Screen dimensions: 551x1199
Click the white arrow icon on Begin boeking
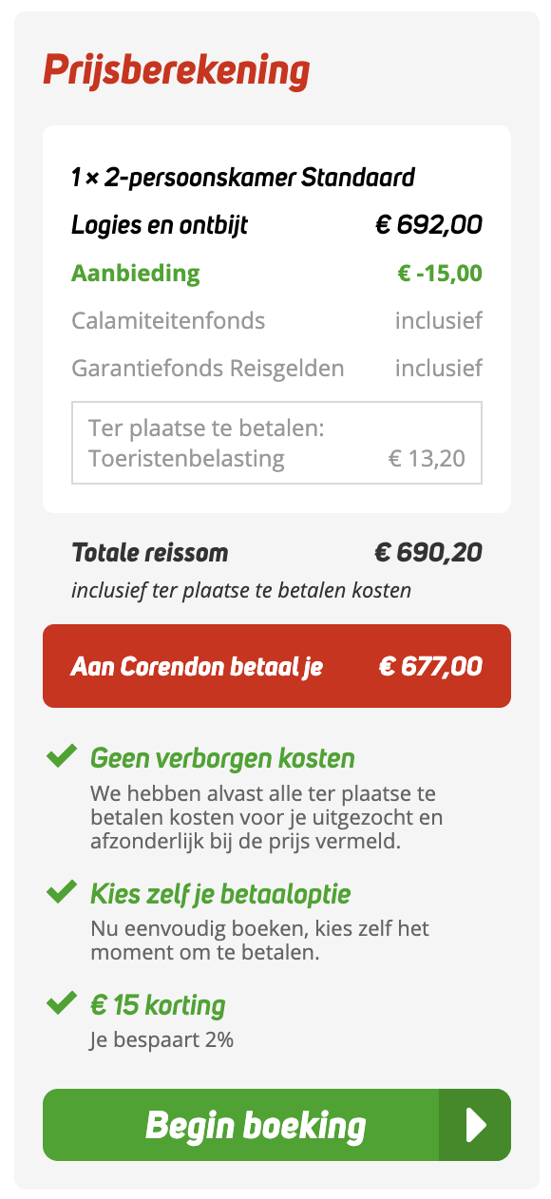pyautogui.click(x=475, y=1125)
